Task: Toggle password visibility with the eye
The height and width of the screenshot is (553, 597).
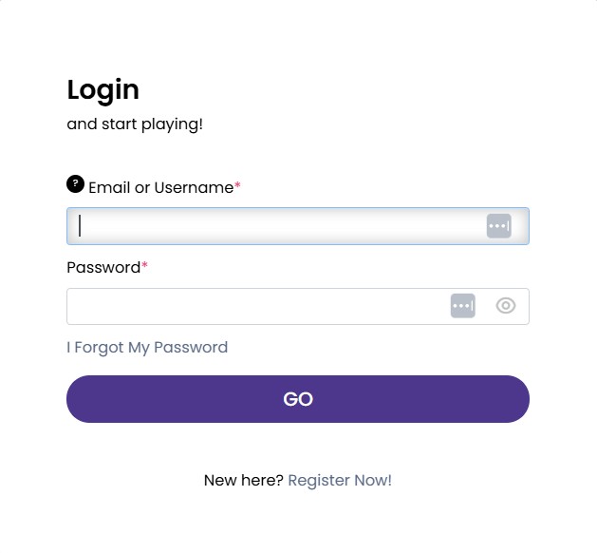Action: pyautogui.click(x=506, y=306)
